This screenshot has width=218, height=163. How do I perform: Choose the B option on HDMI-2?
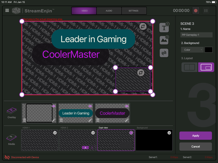click(92, 147)
